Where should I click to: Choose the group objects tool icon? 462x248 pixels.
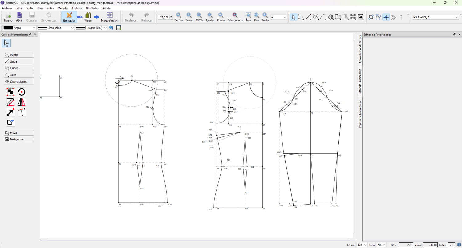coord(10,92)
